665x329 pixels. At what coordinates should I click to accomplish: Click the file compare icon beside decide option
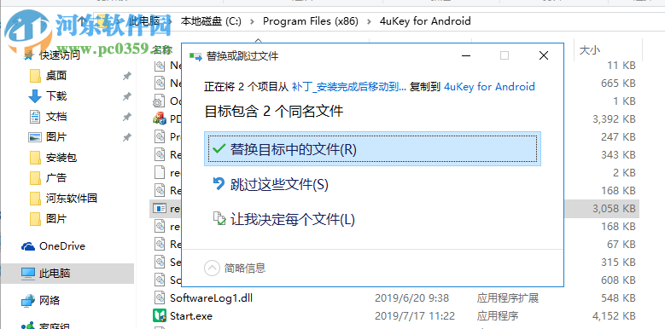click(x=219, y=218)
